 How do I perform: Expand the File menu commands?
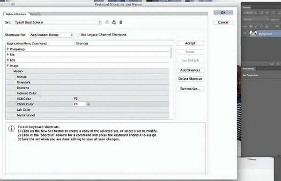coord(8,55)
